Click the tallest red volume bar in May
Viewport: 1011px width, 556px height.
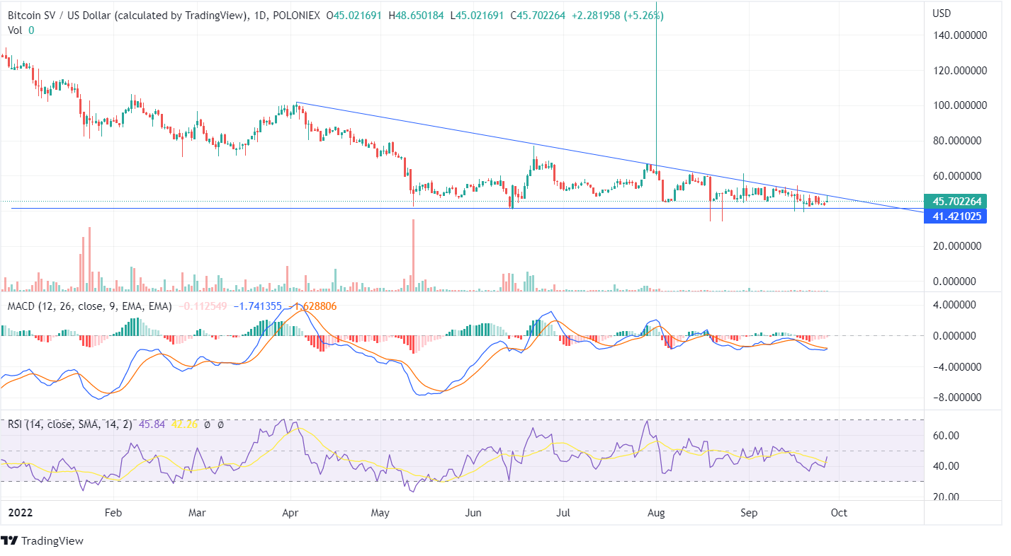click(412, 255)
